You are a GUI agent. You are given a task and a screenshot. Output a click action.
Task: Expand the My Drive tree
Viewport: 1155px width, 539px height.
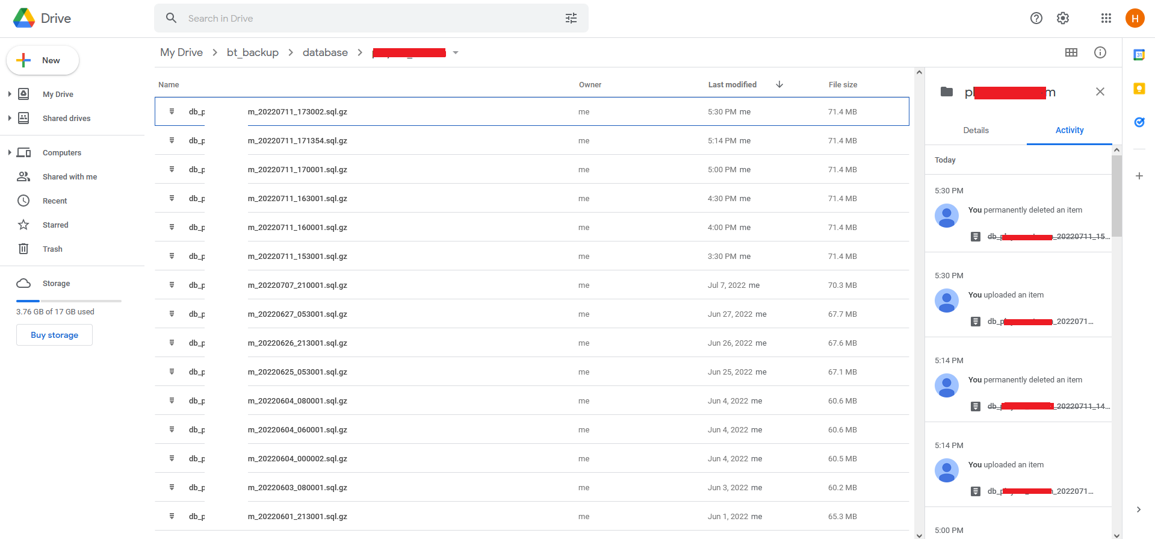pyautogui.click(x=10, y=94)
